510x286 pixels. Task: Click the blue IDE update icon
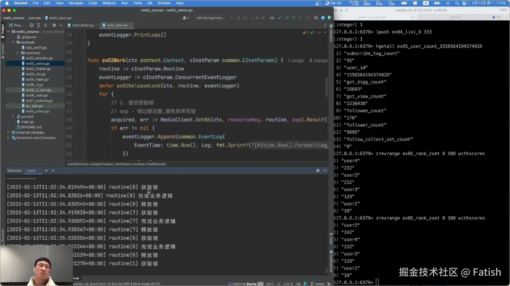click(323, 18)
